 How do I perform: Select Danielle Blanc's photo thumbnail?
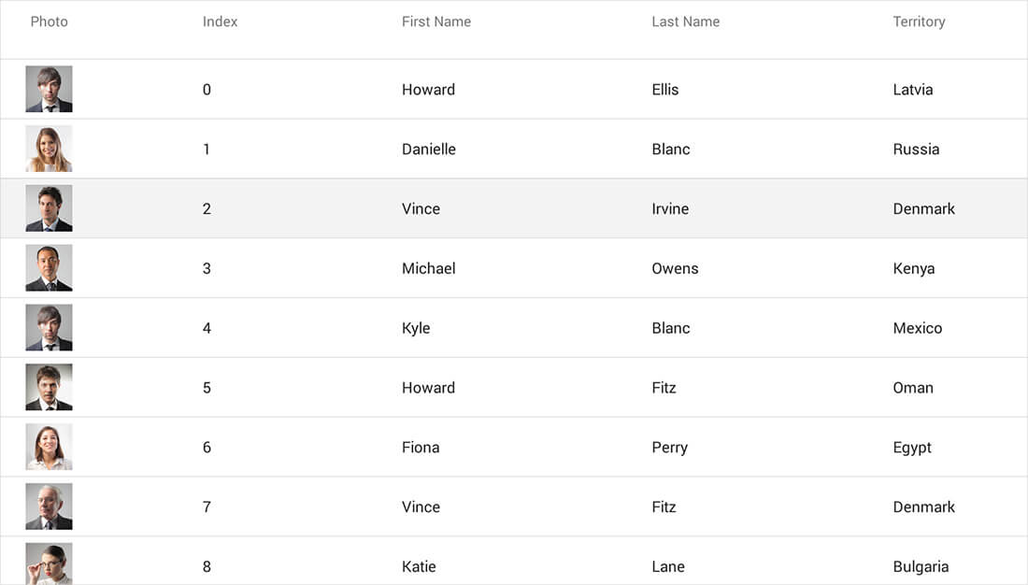click(x=50, y=149)
